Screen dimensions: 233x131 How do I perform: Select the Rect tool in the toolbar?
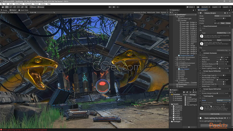pyautogui.click(x=19, y=7)
